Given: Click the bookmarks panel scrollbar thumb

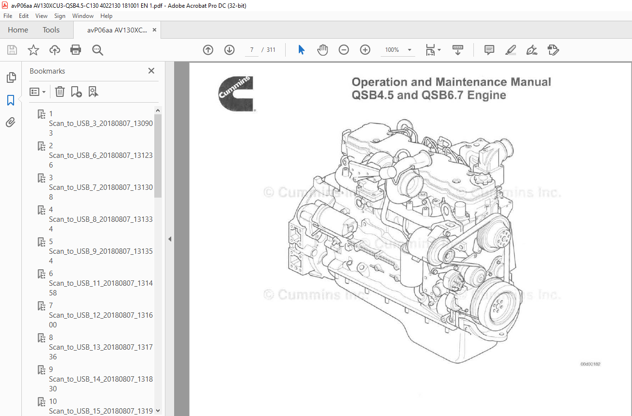Looking at the screenshot, I should pyautogui.click(x=158, y=155).
